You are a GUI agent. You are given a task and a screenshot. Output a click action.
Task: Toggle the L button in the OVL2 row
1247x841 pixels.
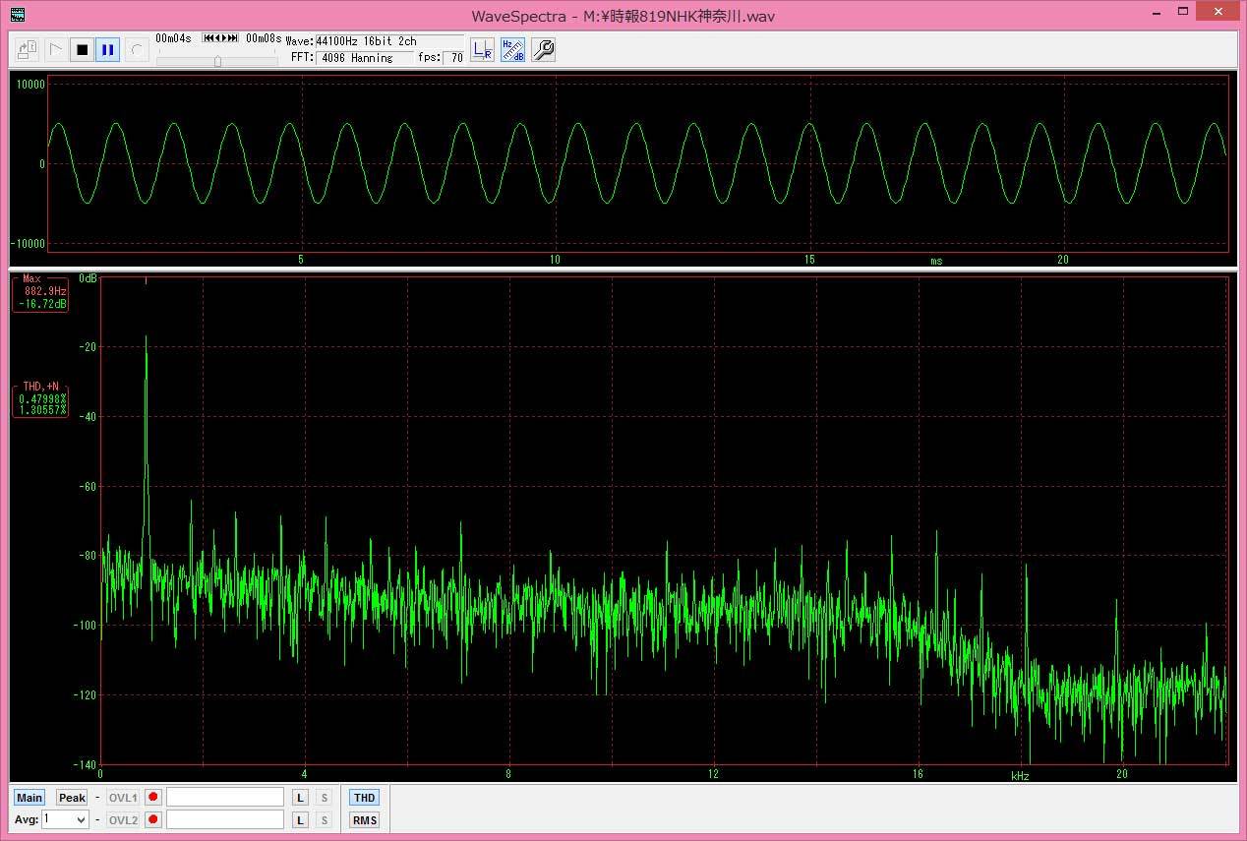(301, 820)
